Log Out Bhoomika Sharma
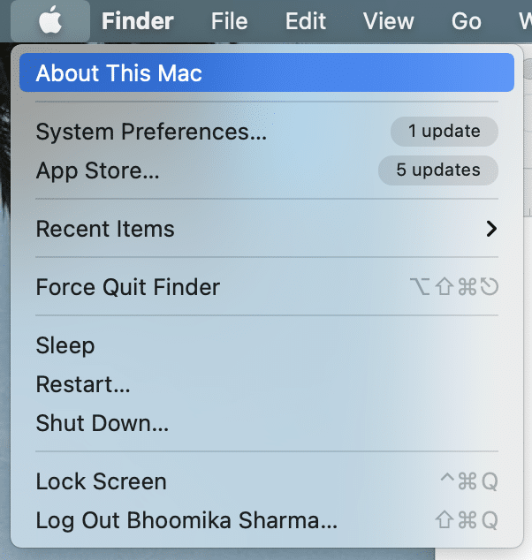 click(x=186, y=520)
